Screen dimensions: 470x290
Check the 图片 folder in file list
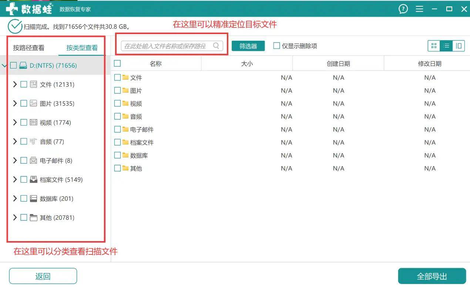[x=117, y=90]
